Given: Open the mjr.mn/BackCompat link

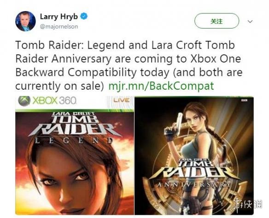Looking at the screenshot, I should point(161,86).
